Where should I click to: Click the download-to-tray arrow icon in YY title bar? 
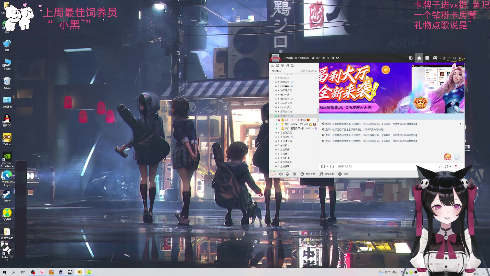(x=444, y=58)
